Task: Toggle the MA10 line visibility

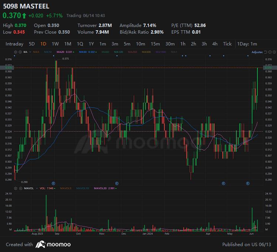Action: pyautogui.click(x=48, y=52)
